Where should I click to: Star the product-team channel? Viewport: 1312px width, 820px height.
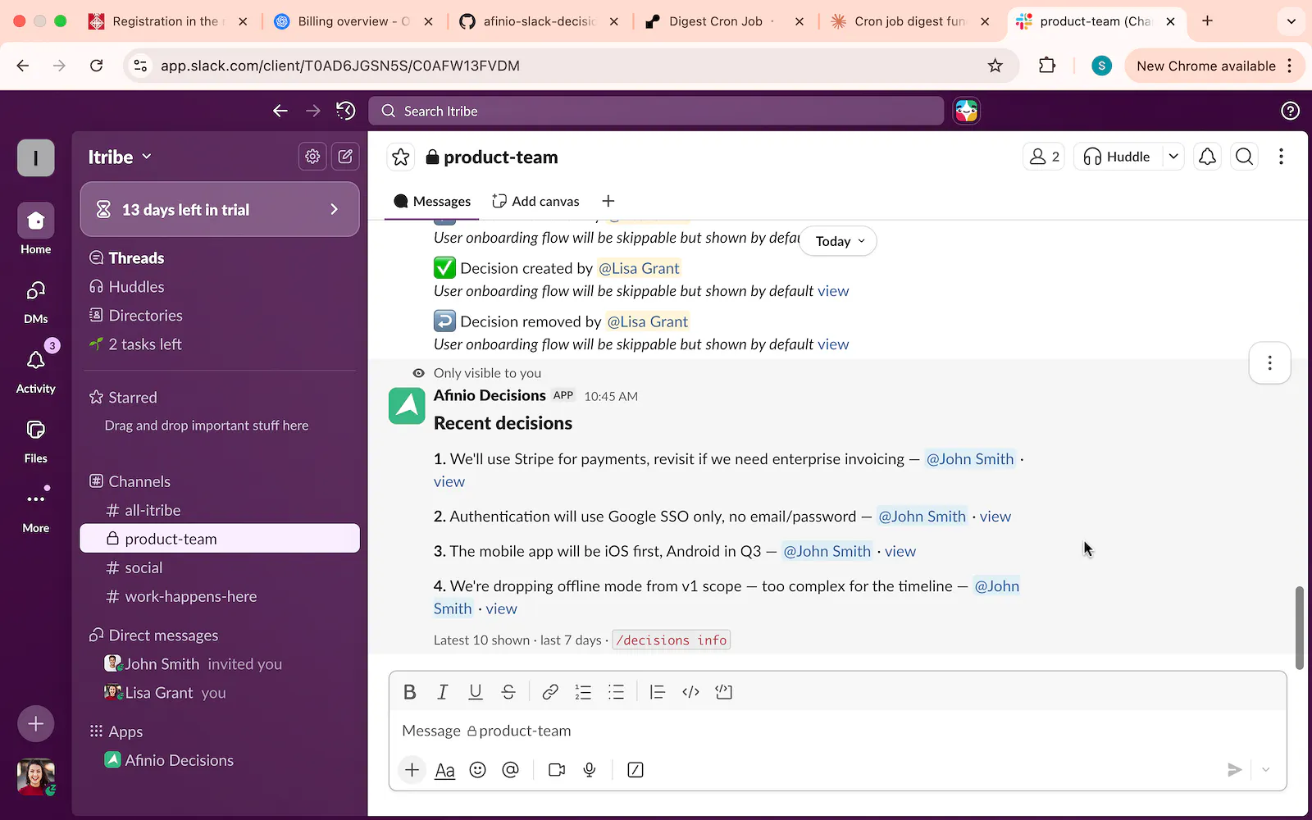pos(401,157)
